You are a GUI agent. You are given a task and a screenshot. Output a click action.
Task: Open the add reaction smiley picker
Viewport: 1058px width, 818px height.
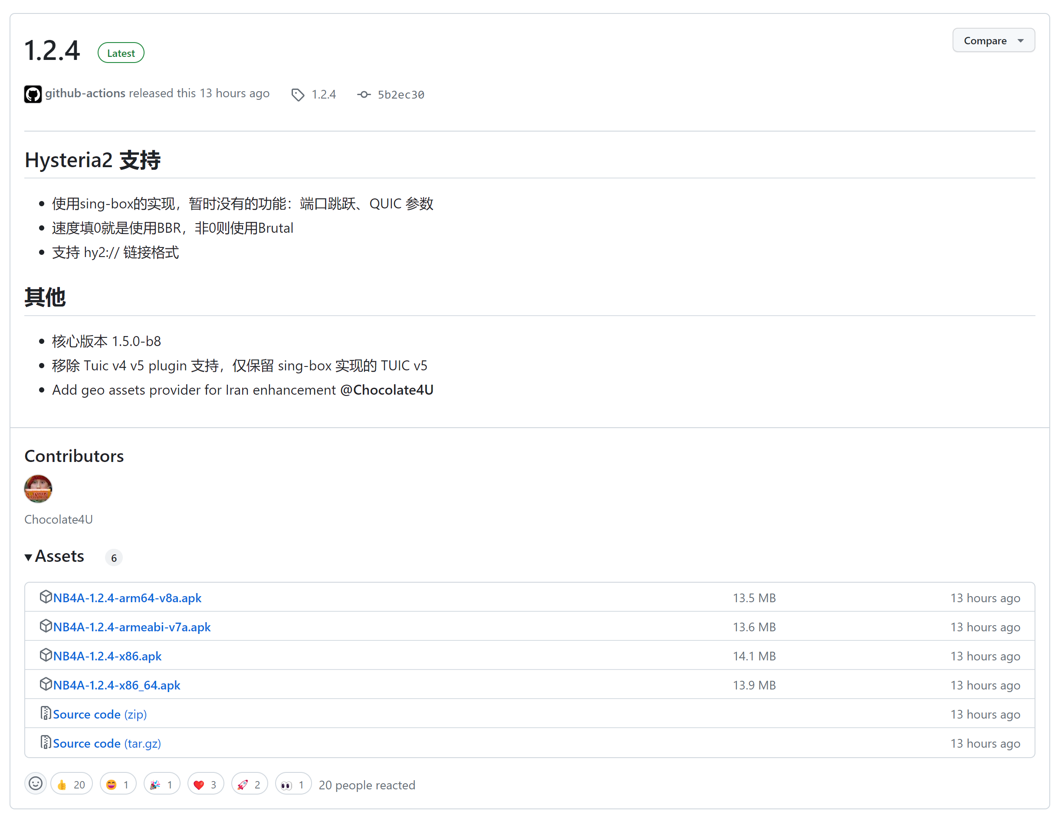click(35, 784)
